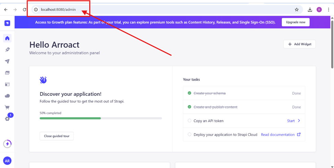Click scrollbar up arrow

tap(332, 18)
